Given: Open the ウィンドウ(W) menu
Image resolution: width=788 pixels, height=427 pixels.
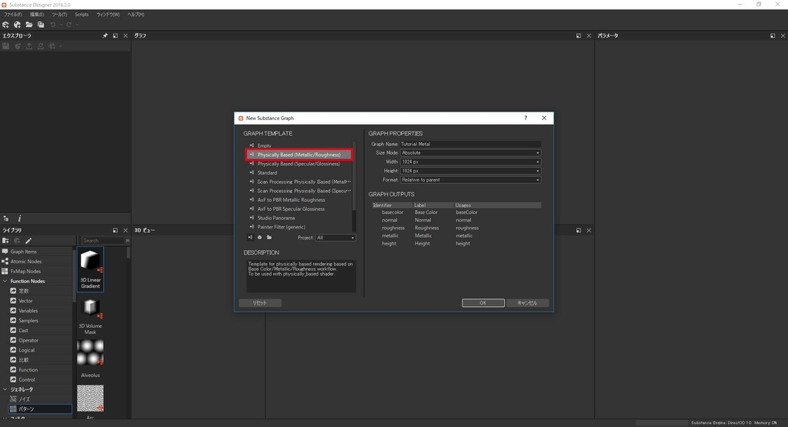Looking at the screenshot, I should tap(108, 15).
